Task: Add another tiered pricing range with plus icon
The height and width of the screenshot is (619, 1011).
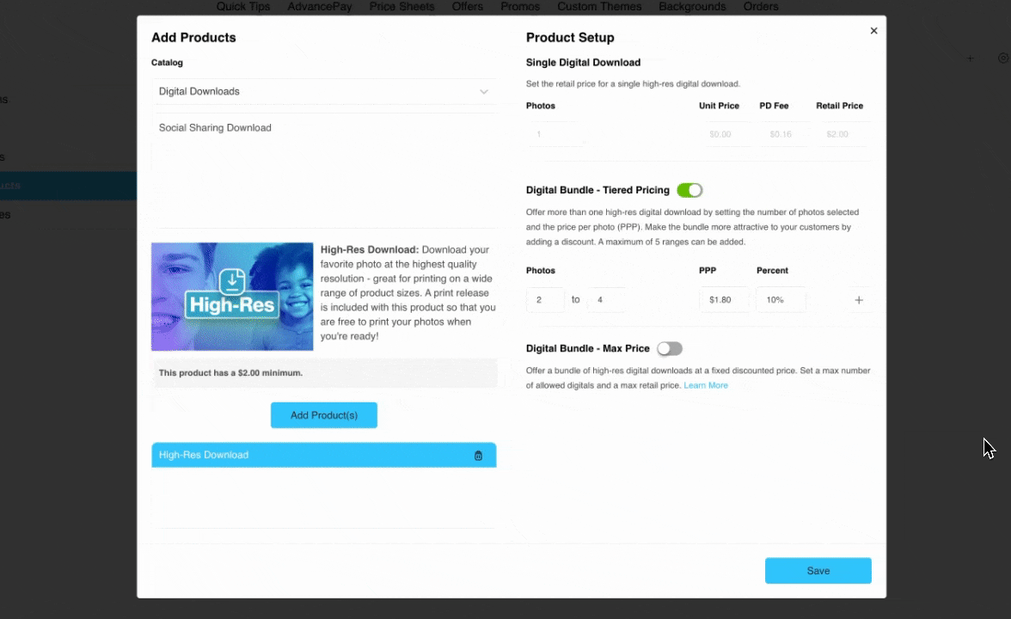Action: [x=858, y=300]
